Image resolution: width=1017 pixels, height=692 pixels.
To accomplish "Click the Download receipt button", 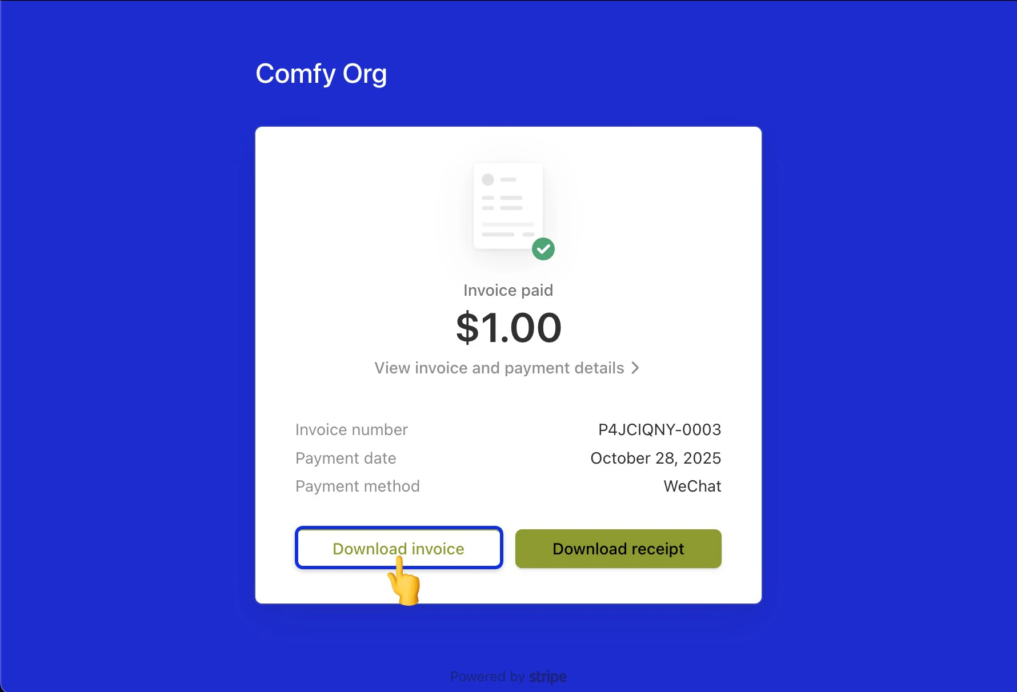I will [x=618, y=549].
